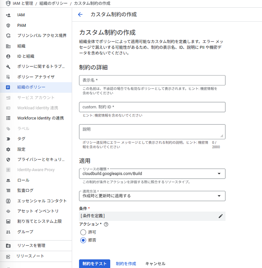262x268 pixels.
Task: Click the 設定 gear icon in sidebar
Action: pyautogui.click(x=9, y=149)
